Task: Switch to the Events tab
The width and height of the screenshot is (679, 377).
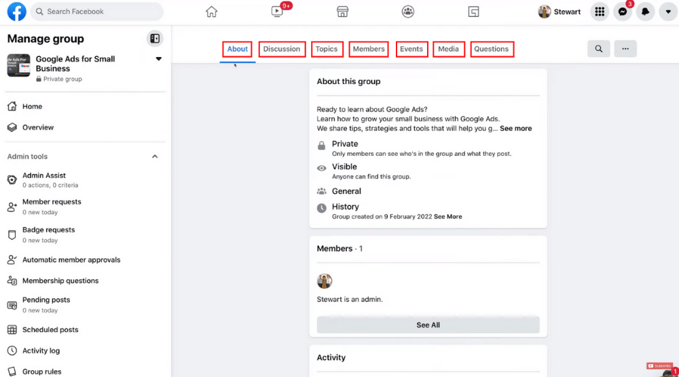Action: 411,49
